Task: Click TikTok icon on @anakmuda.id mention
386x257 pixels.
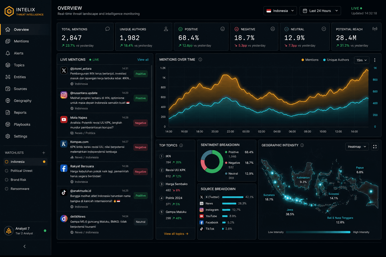Action: point(64,192)
